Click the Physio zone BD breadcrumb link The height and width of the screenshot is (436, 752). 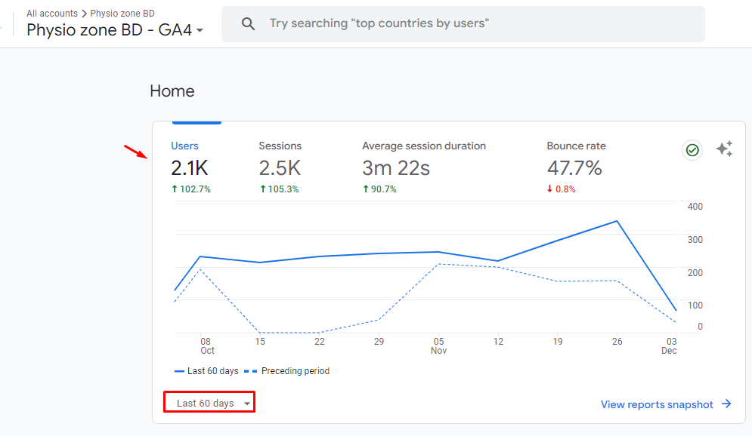(x=122, y=14)
